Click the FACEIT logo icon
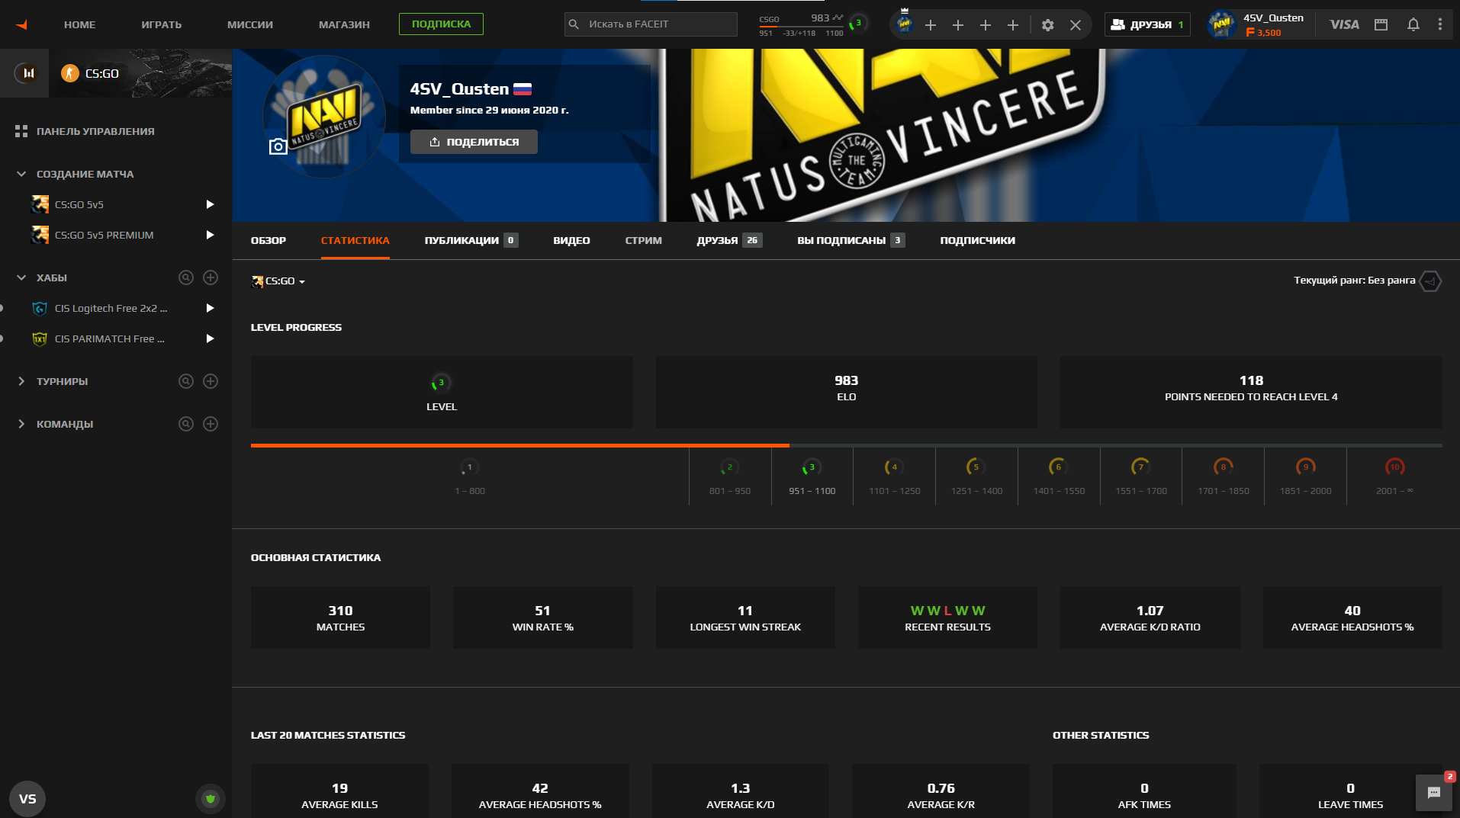This screenshot has height=818, width=1460. pyautogui.click(x=22, y=24)
